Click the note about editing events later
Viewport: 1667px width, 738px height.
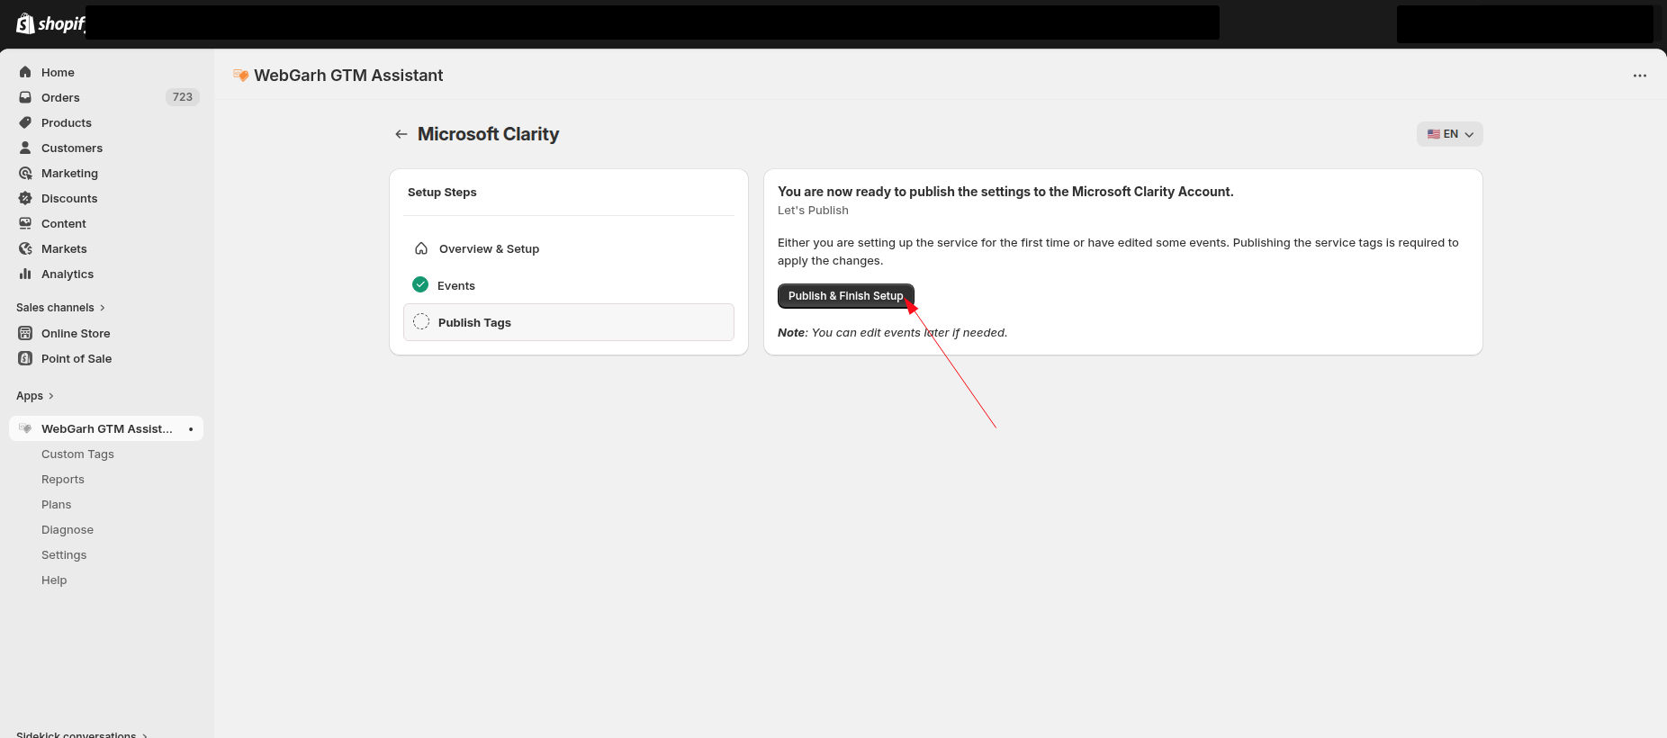pos(892,333)
